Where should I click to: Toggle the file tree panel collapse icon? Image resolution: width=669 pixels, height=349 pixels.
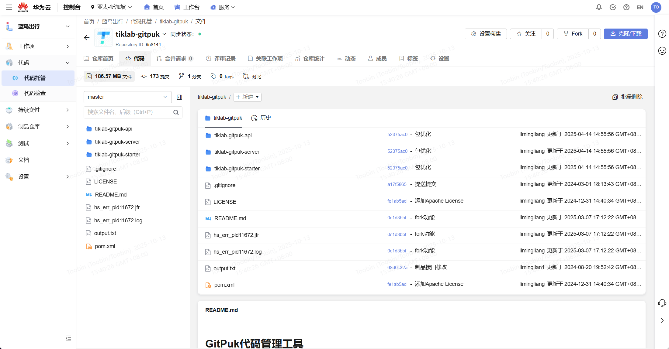pyautogui.click(x=179, y=97)
